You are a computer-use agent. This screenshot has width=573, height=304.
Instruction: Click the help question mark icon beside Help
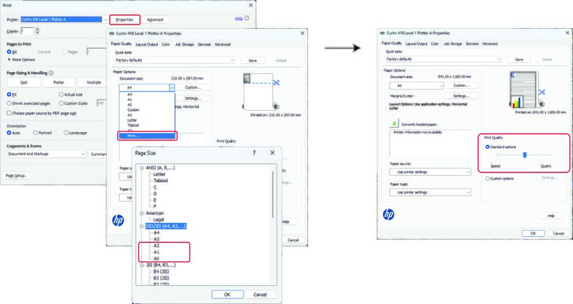[247, 18]
